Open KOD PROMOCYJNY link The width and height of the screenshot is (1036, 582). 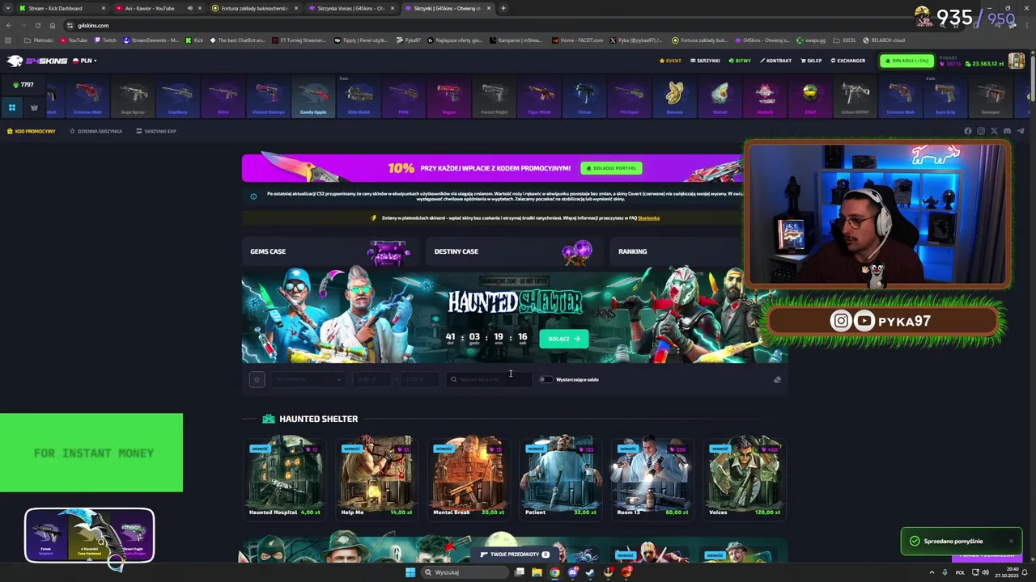coord(32,131)
